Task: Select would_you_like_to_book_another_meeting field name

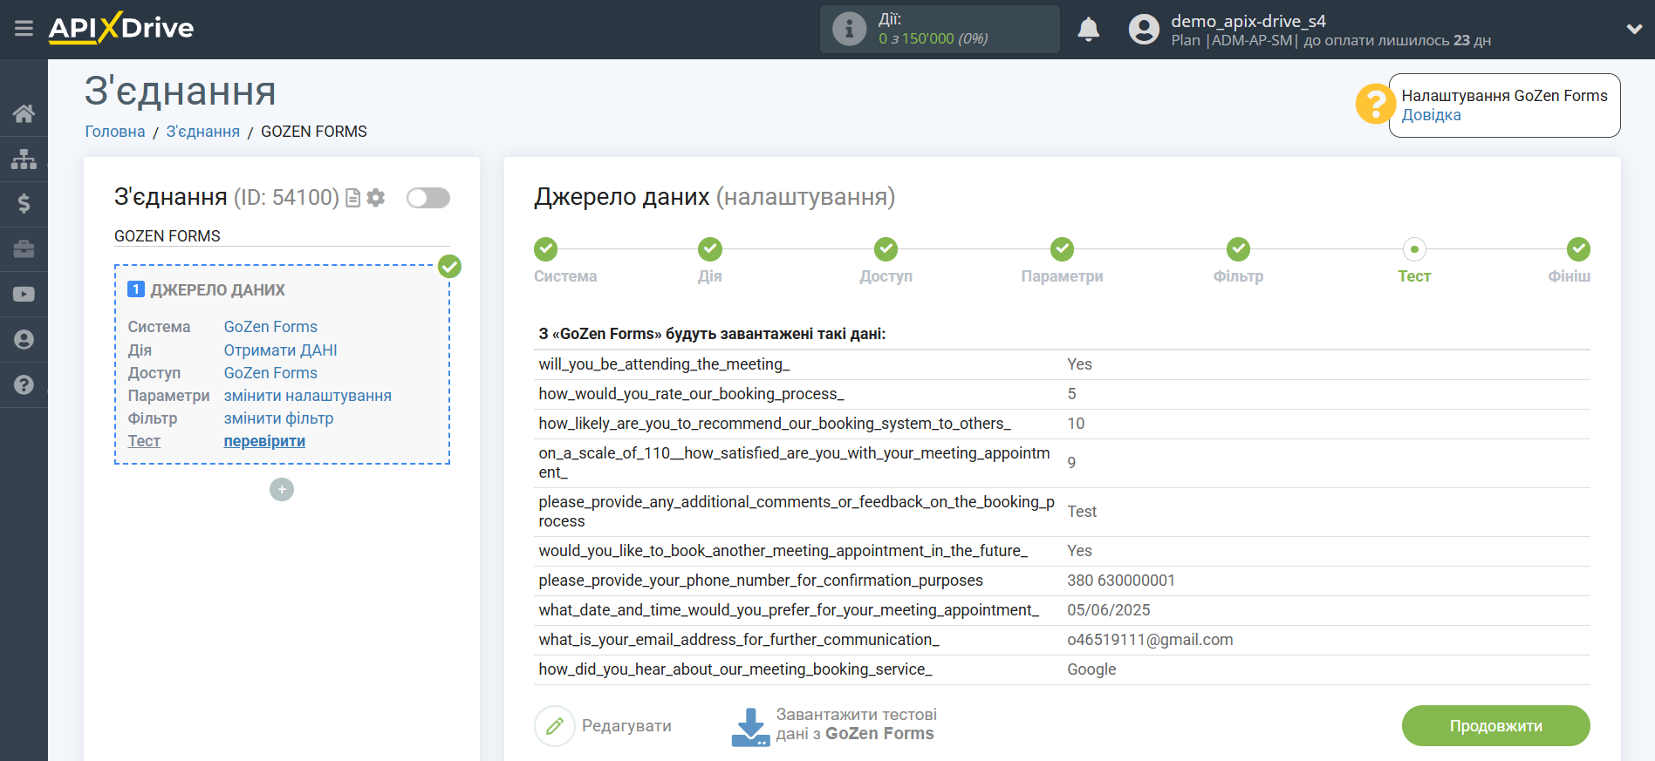Action: tap(783, 551)
